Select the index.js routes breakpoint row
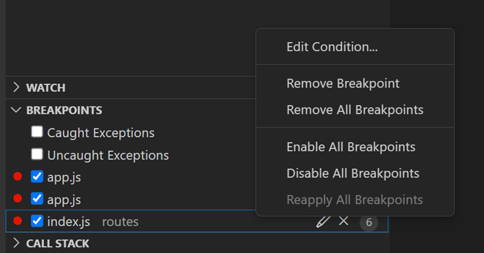This screenshot has height=253, width=484. 181,222
